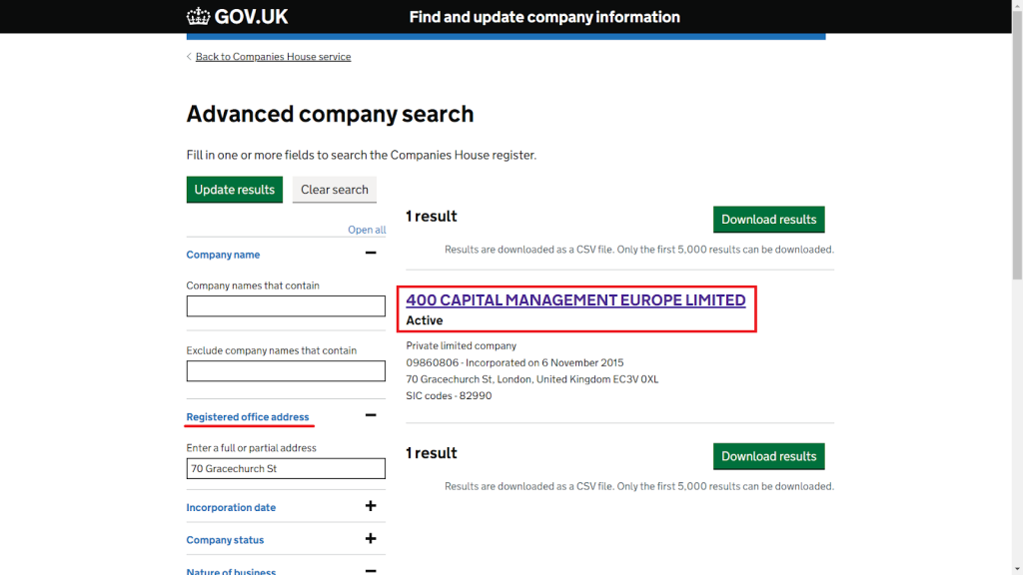Click the page vertical scrollbar thumb

click(1017, 144)
